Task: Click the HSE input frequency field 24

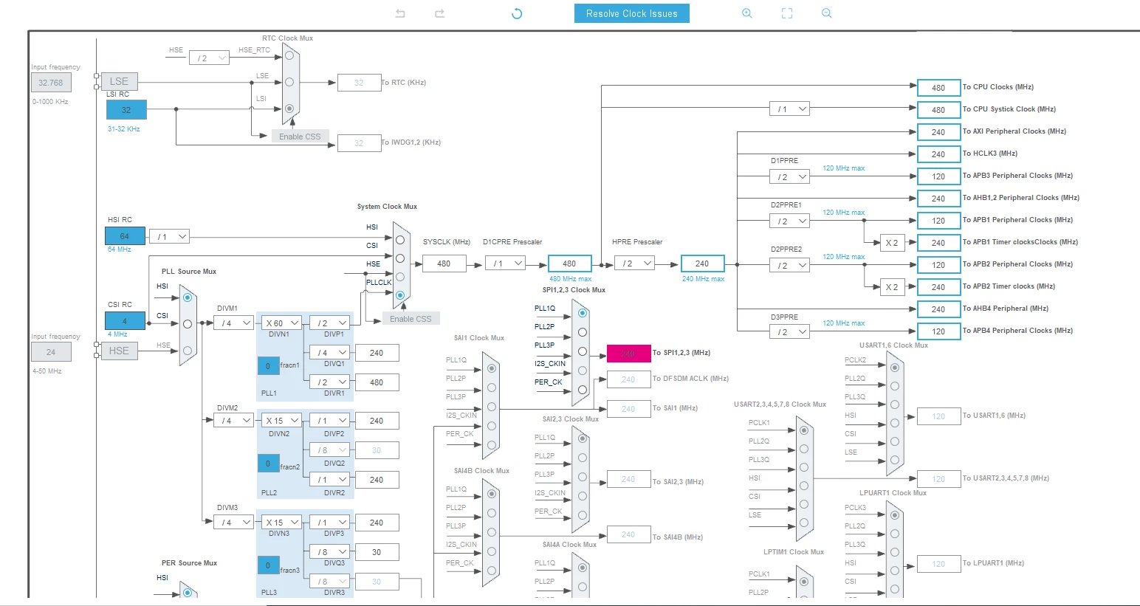Action: click(x=51, y=352)
